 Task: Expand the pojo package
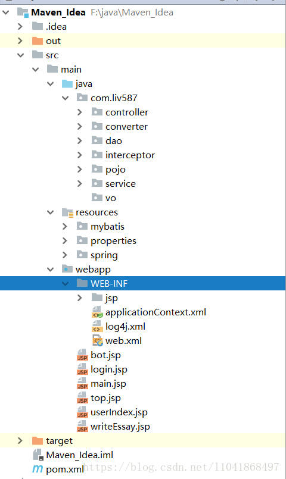80,169
